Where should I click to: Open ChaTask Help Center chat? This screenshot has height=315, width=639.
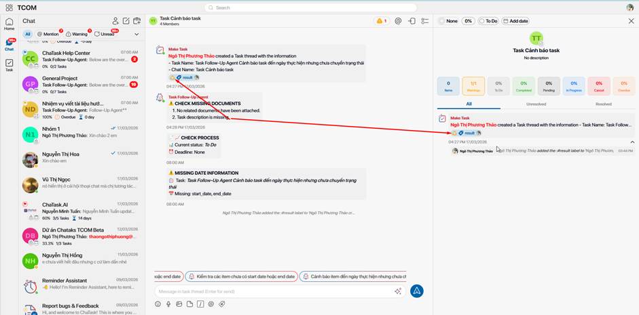point(82,60)
